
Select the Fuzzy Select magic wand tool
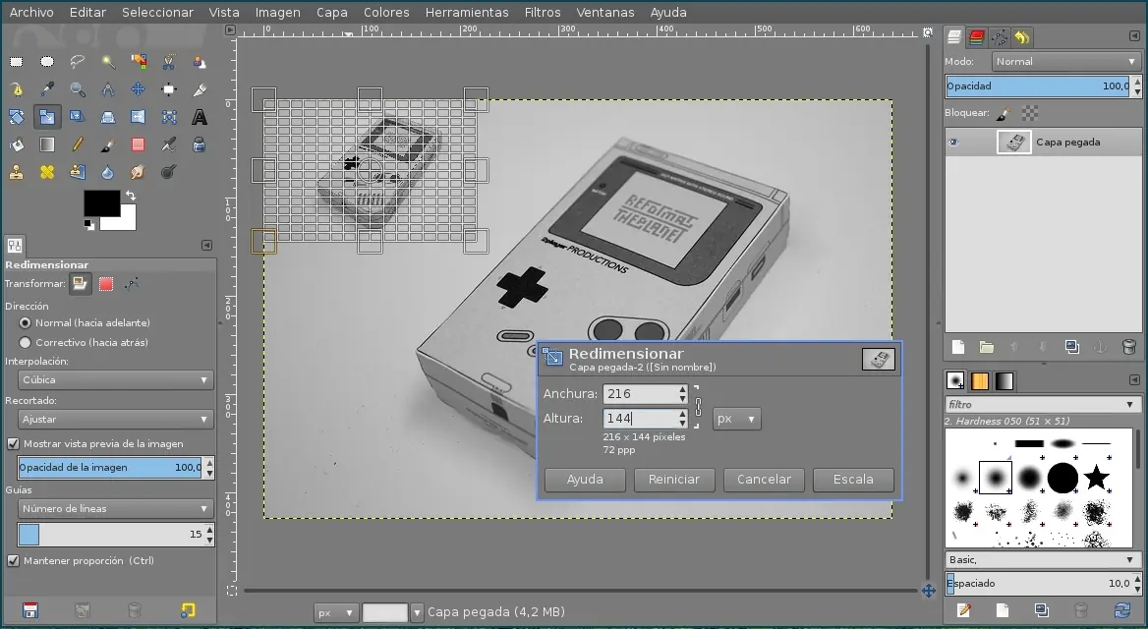click(x=108, y=61)
